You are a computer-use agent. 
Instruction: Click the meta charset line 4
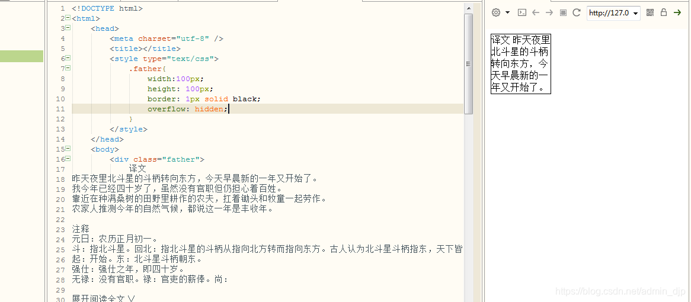(x=167, y=38)
